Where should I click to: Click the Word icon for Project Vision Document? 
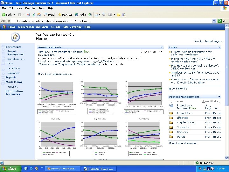(171, 106)
